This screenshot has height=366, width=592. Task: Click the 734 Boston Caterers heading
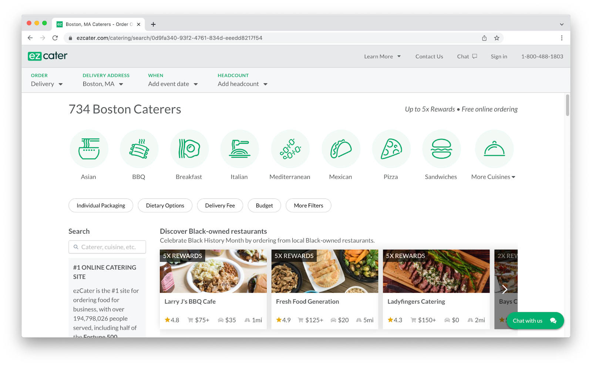(x=125, y=109)
